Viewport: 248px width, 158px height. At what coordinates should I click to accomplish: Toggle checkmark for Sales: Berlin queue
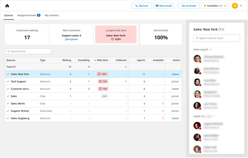(x=8, y=104)
